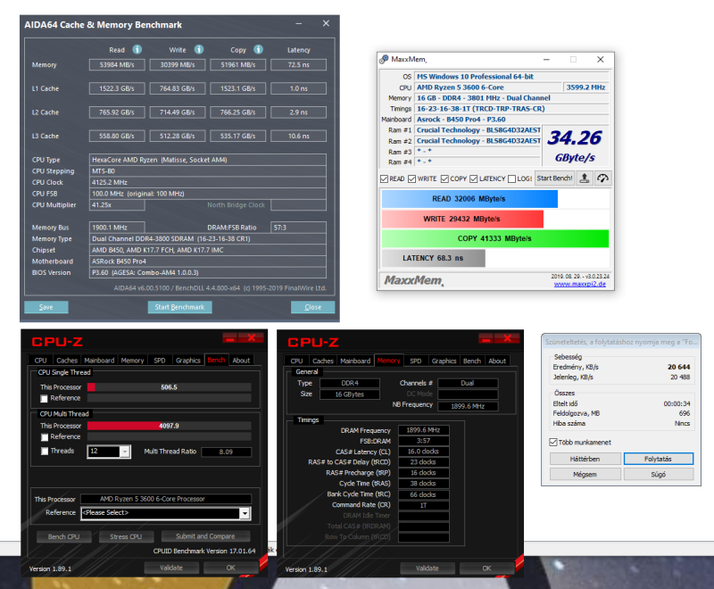714x589 pixels.
Task: Switch to Bench tab in left CPU-Z
Action: pyautogui.click(x=216, y=360)
